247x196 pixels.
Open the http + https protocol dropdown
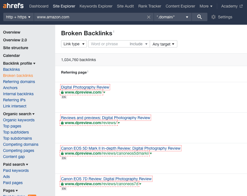coord(18,17)
